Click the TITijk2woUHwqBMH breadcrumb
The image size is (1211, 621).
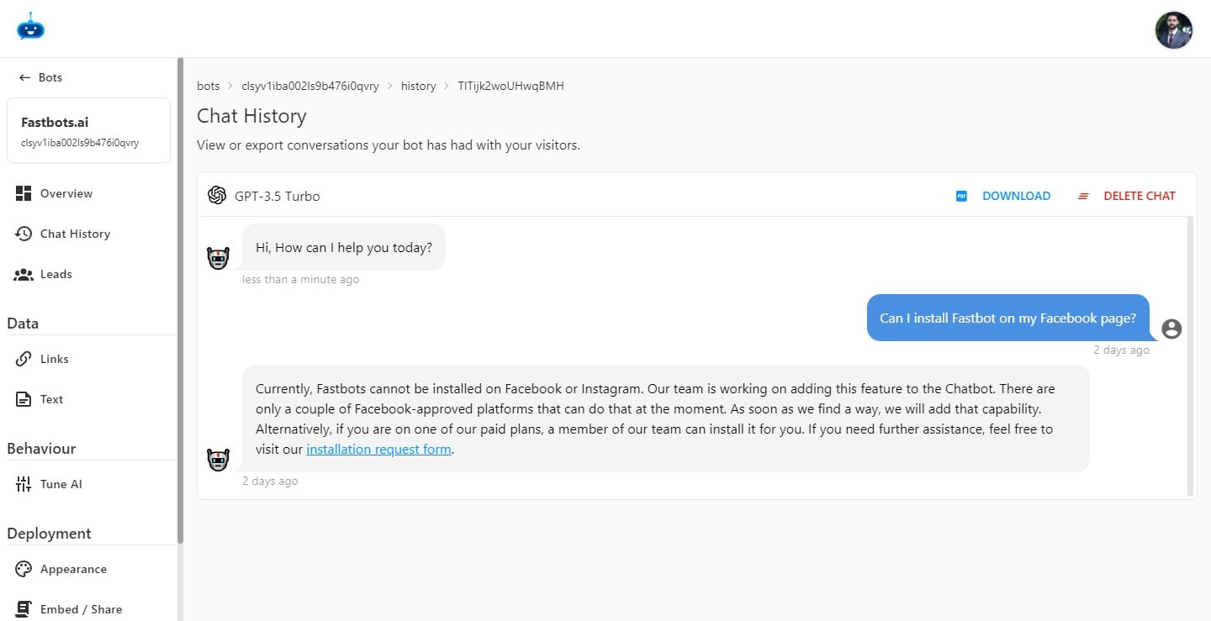(x=511, y=86)
